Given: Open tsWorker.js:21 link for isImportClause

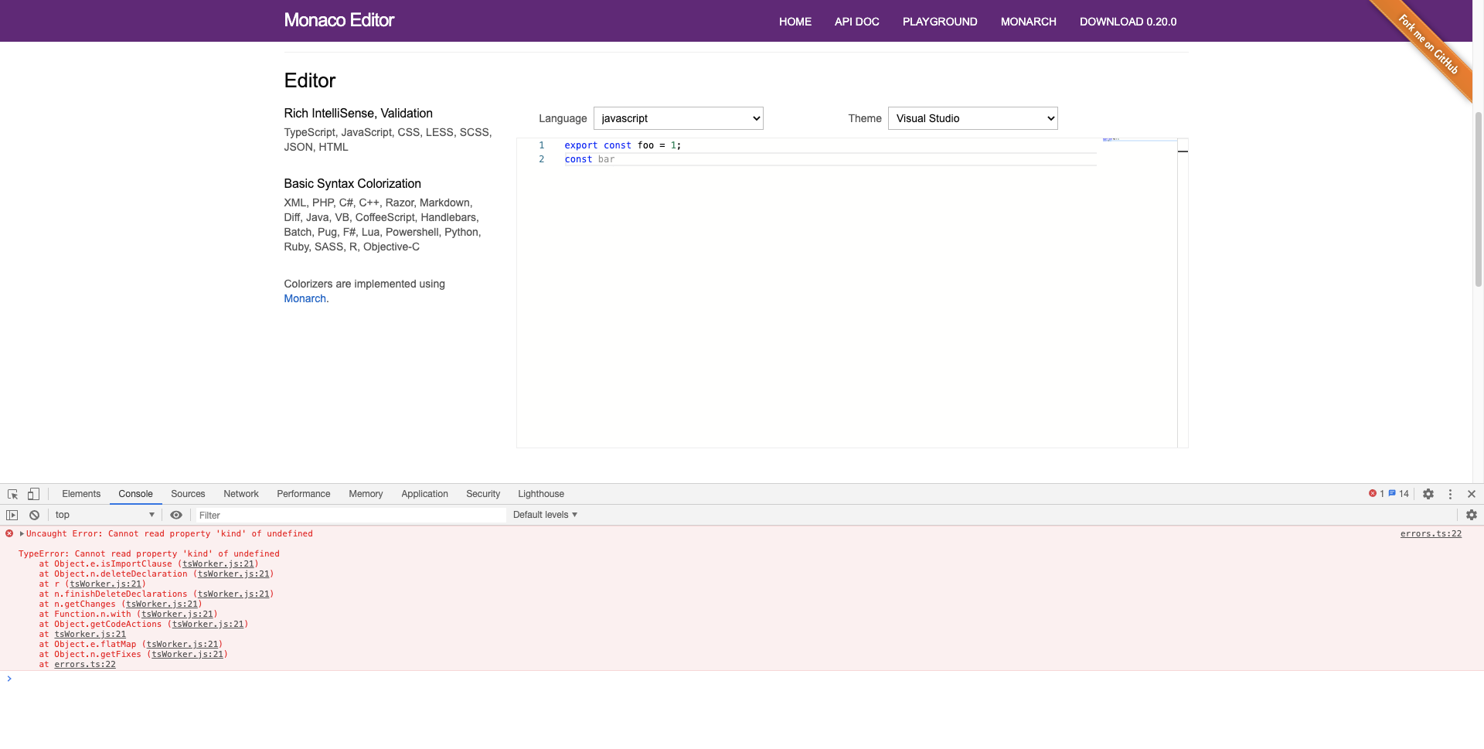Looking at the screenshot, I should tap(218, 563).
